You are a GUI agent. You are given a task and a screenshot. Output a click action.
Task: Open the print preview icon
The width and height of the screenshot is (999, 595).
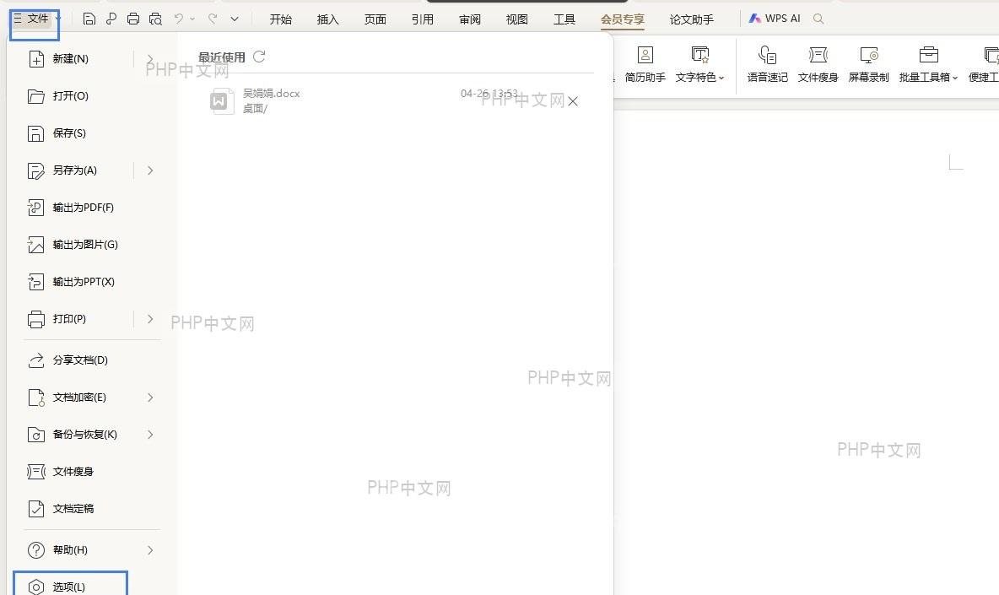[155, 19]
